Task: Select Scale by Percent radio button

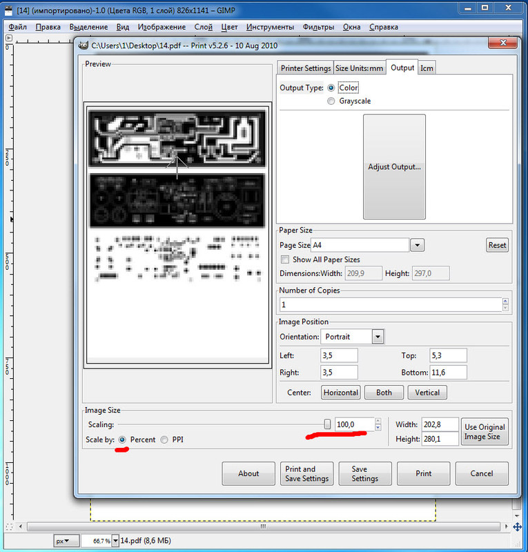Action: [x=122, y=440]
